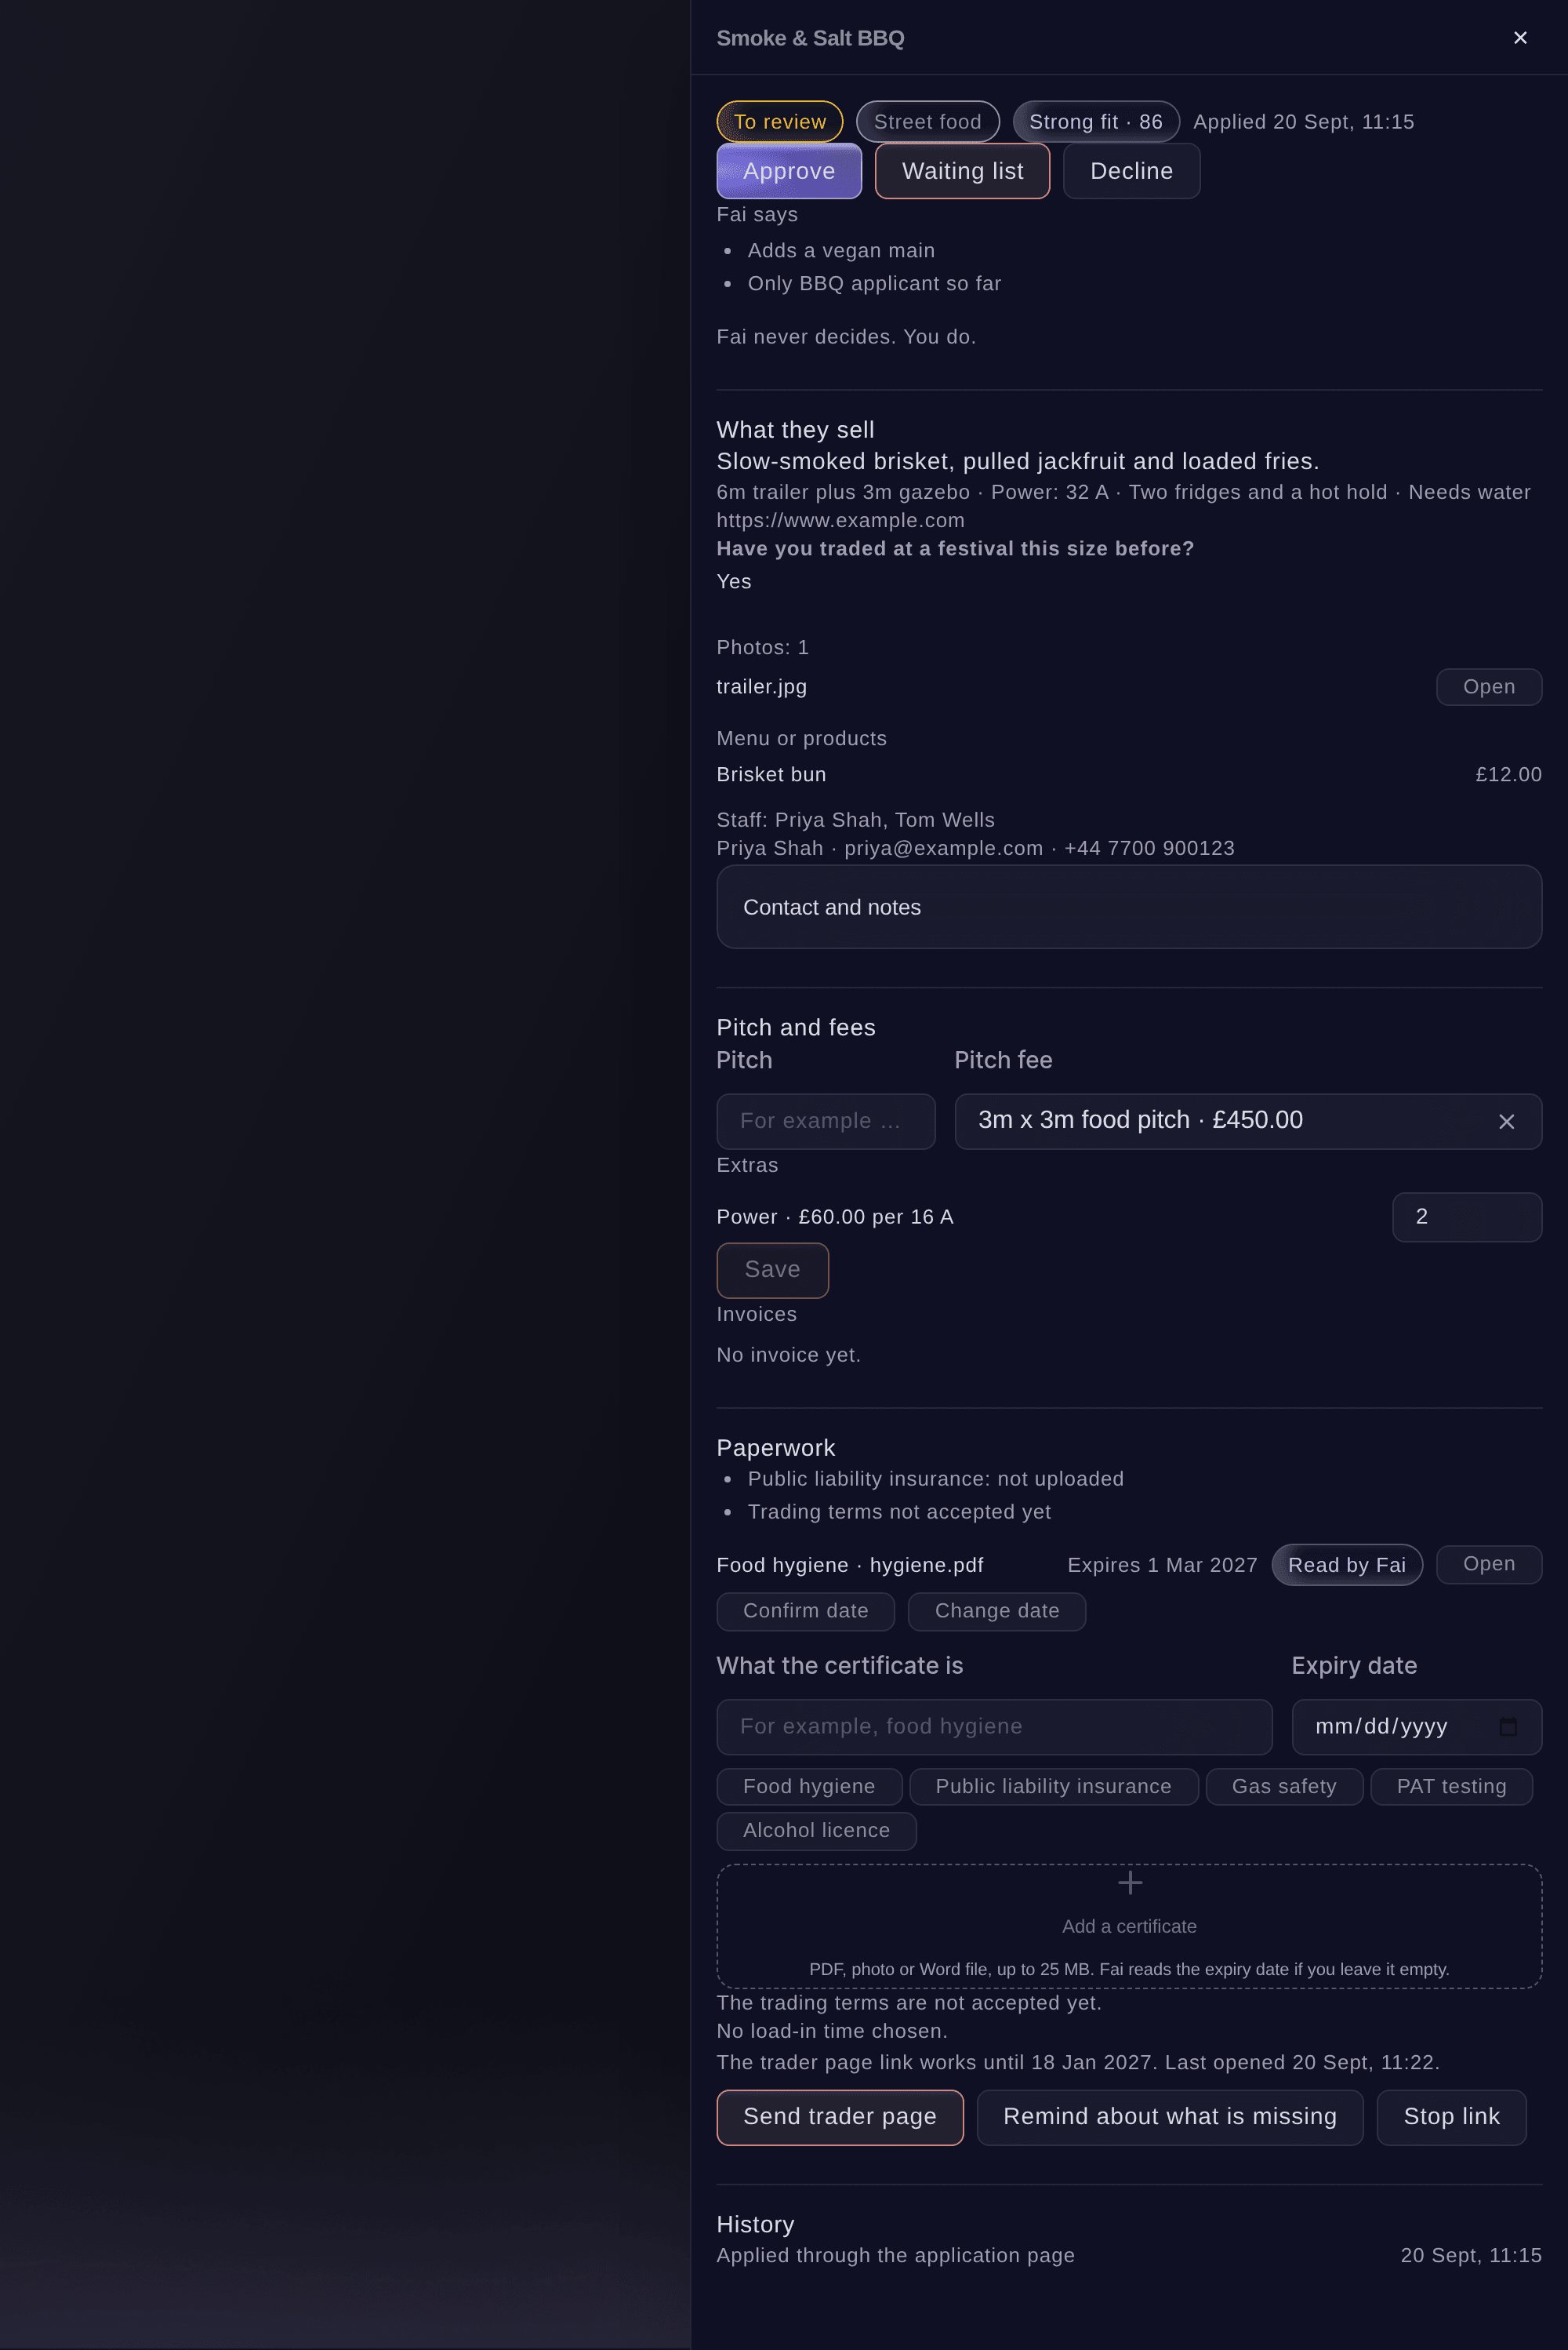Approve the Smoke & Salt BBQ application
The width and height of the screenshot is (1568, 2350).
click(x=789, y=171)
